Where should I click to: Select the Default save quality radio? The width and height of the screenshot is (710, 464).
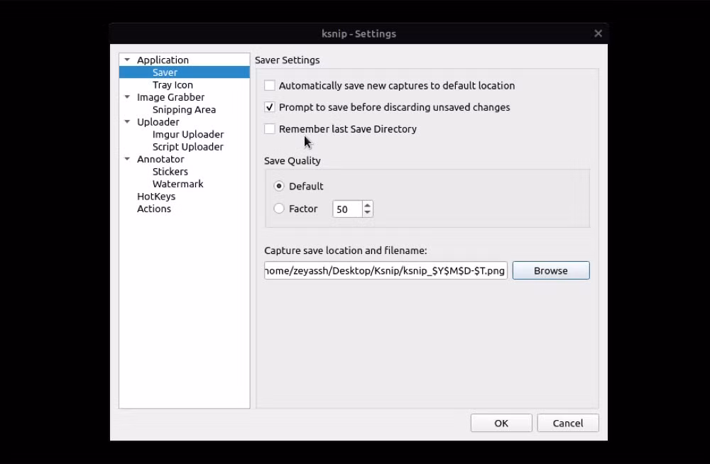pos(279,186)
